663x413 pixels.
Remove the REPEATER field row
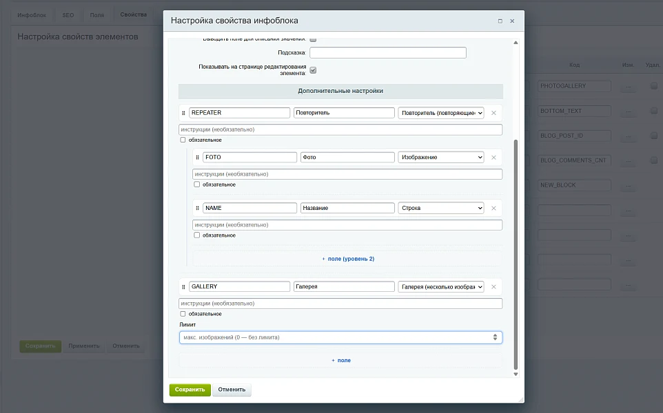coord(493,113)
